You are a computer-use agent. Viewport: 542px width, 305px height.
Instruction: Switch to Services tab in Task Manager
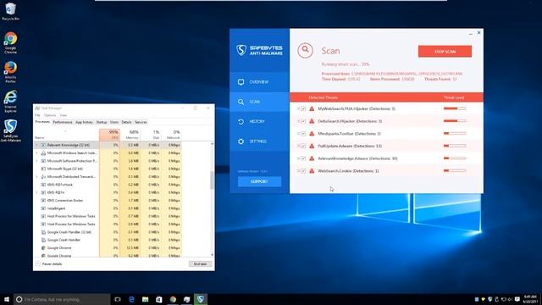(x=141, y=122)
